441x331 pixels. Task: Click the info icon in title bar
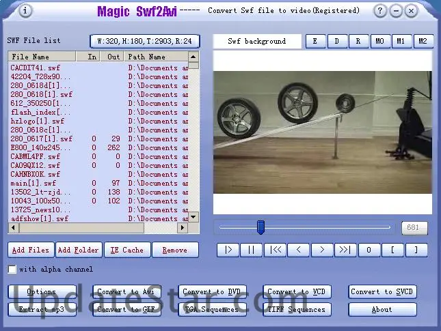(25, 11)
